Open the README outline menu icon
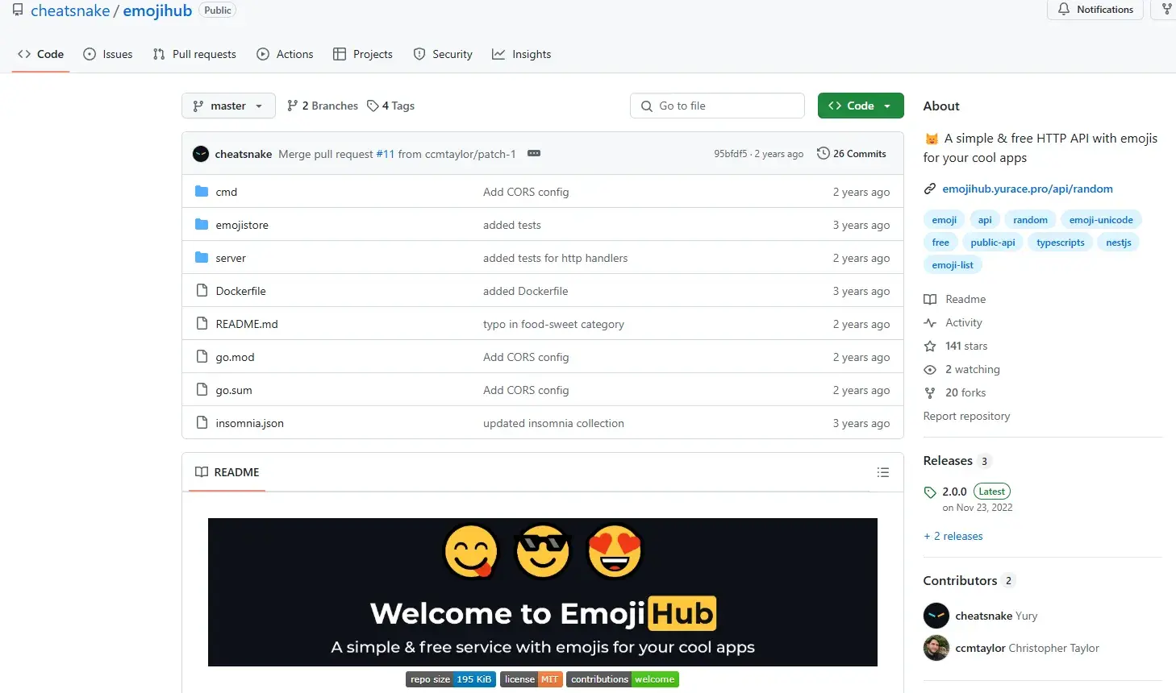The width and height of the screenshot is (1176, 693). (x=883, y=472)
